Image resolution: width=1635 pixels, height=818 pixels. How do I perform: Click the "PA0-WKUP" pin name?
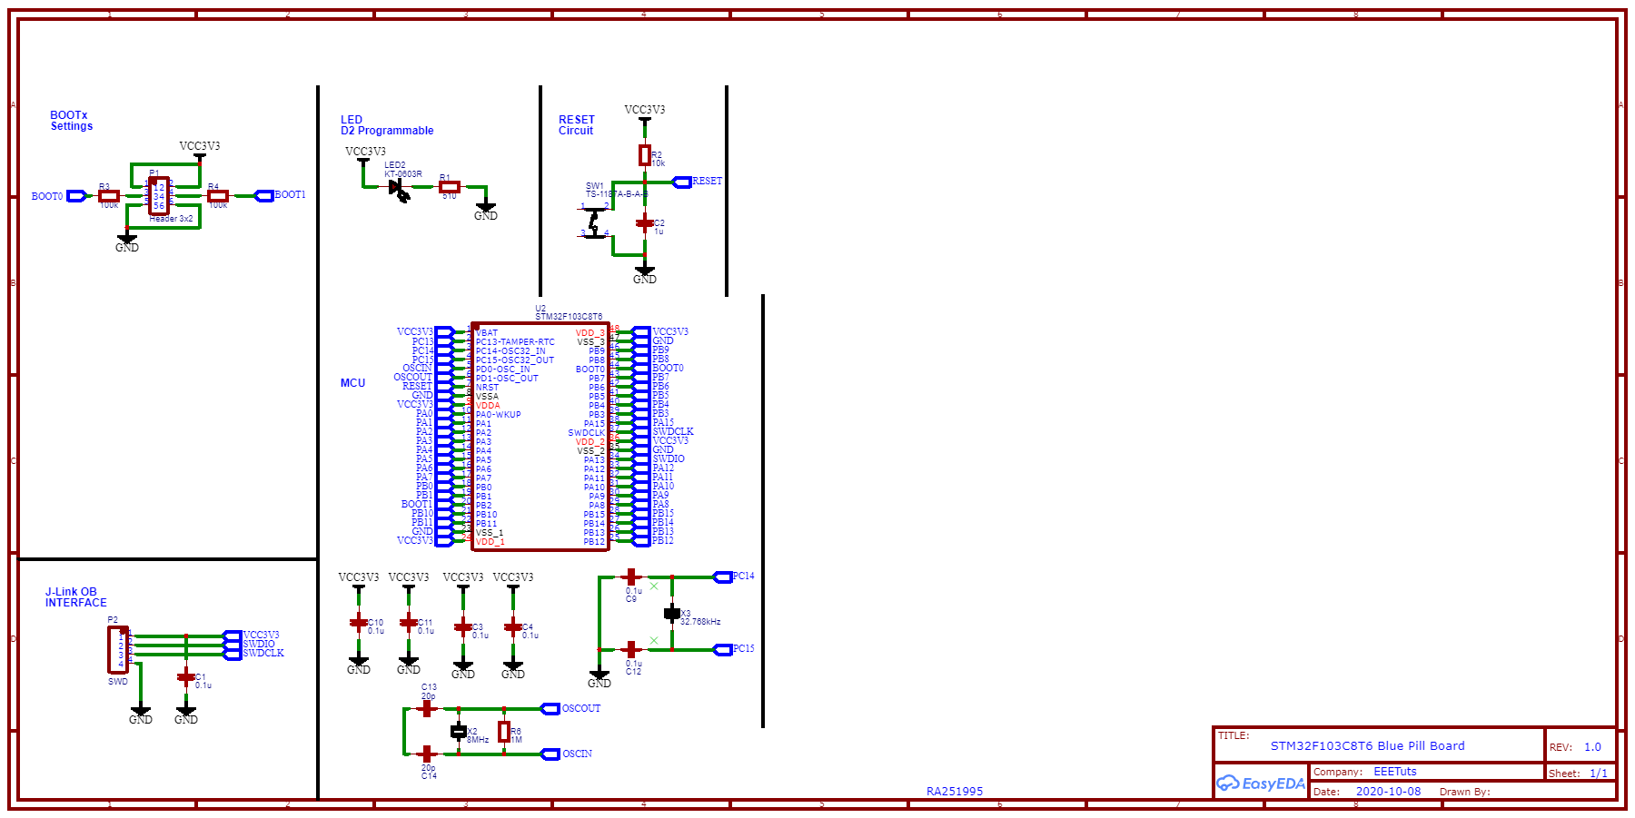point(498,415)
